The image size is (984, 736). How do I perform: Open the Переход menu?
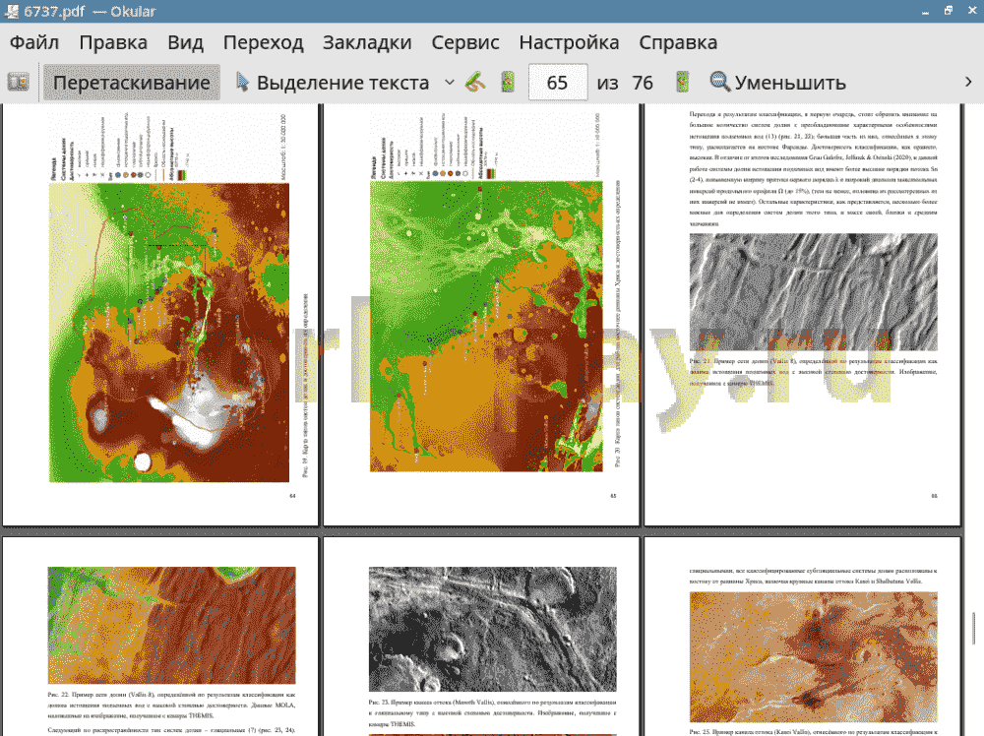pyautogui.click(x=264, y=42)
